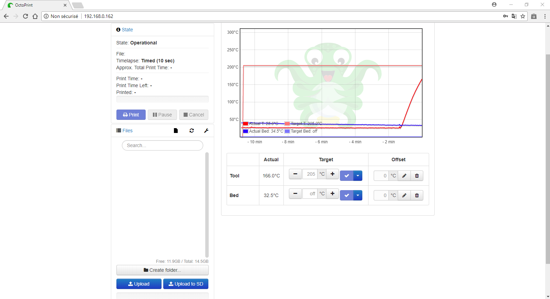
Task: Open the translate page icon
Action: tap(514, 16)
